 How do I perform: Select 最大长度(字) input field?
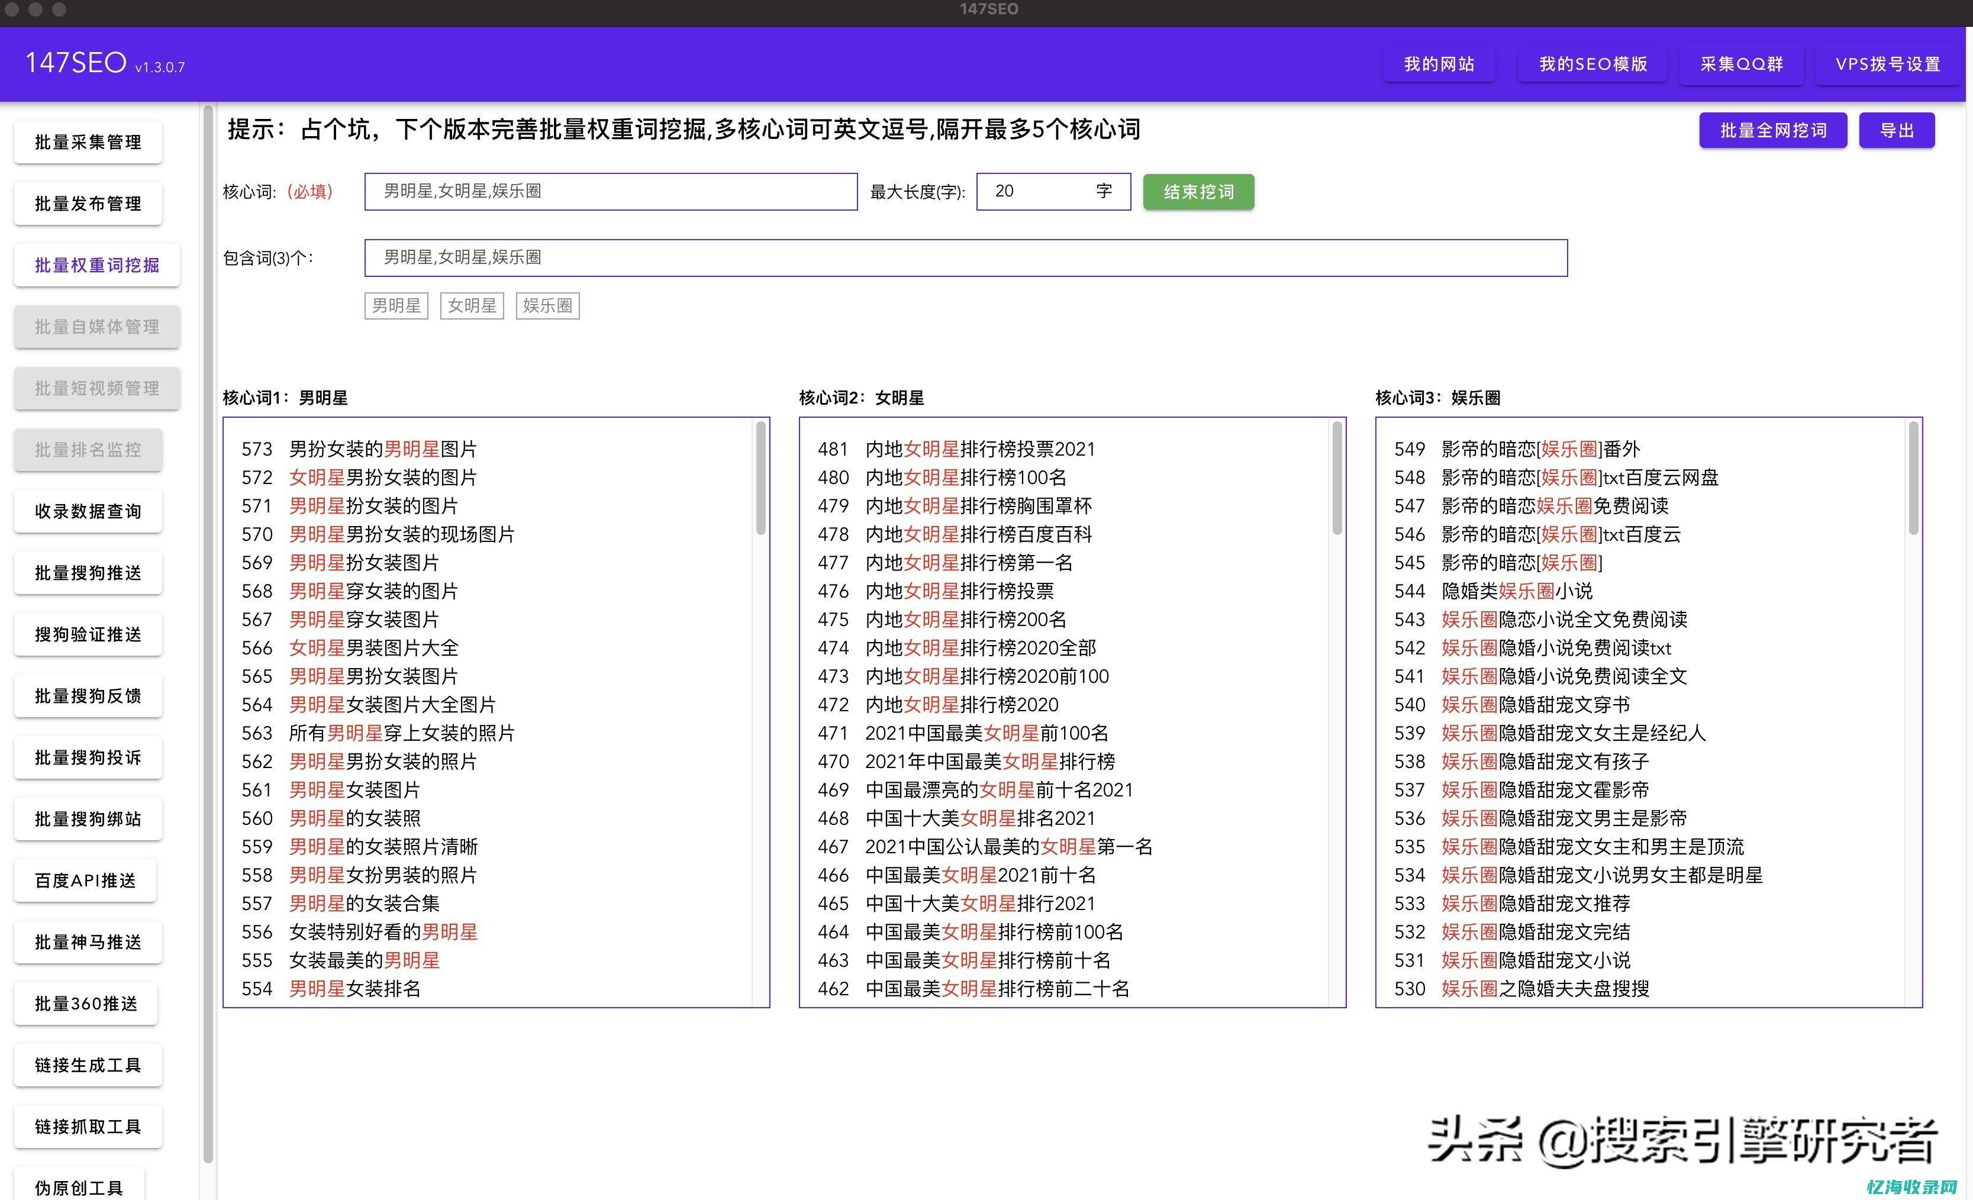pyautogui.click(x=1036, y=193)
